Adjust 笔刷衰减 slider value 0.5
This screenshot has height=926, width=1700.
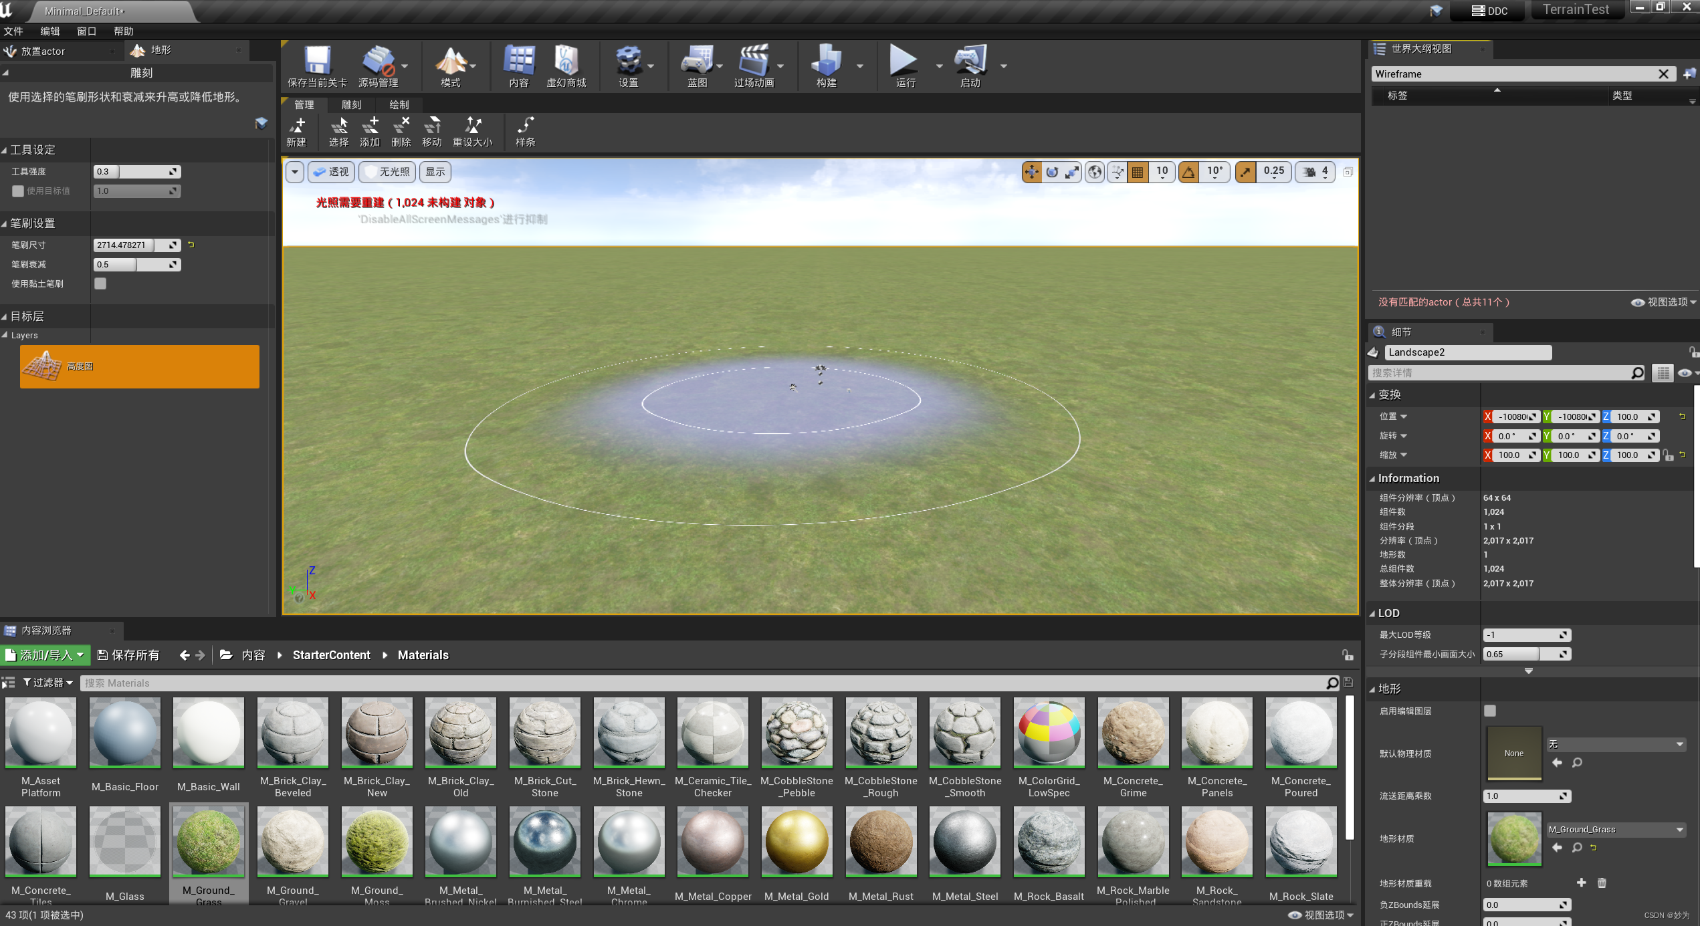pos(136,265)
